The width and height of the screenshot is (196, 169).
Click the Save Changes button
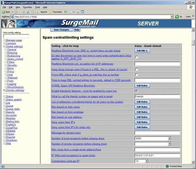click(x=61, y=30)
